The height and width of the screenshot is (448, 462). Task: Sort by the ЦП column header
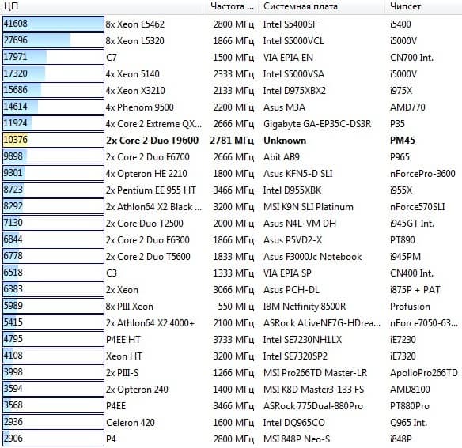101,6
